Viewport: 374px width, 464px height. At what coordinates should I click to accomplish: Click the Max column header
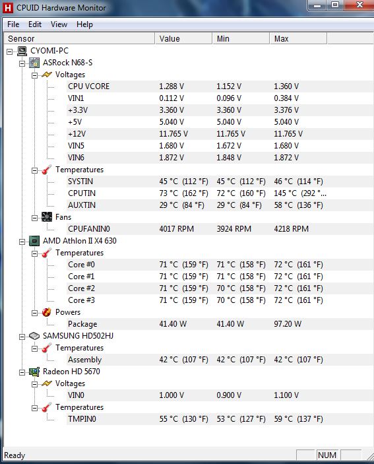tap(298, 38)
